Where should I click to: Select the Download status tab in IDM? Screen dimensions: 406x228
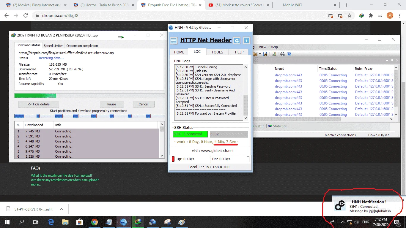coord(28,45)
